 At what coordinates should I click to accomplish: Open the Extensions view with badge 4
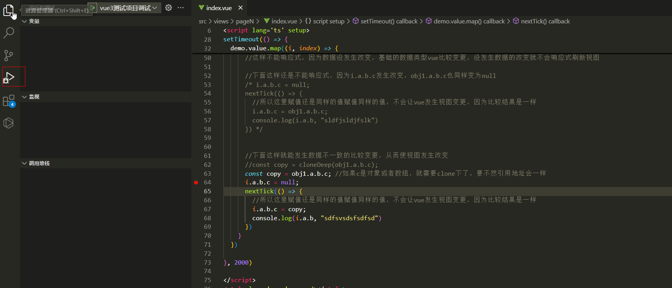9,101
